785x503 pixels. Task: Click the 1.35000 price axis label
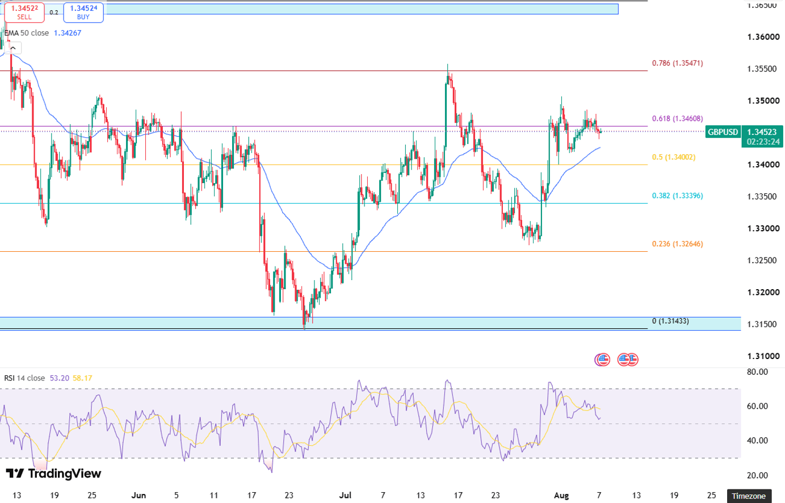(x=763, y=101)
